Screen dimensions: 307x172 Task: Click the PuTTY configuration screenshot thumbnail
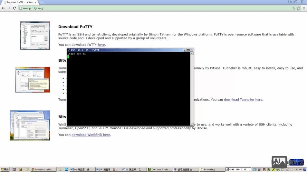tap(35, 35)
